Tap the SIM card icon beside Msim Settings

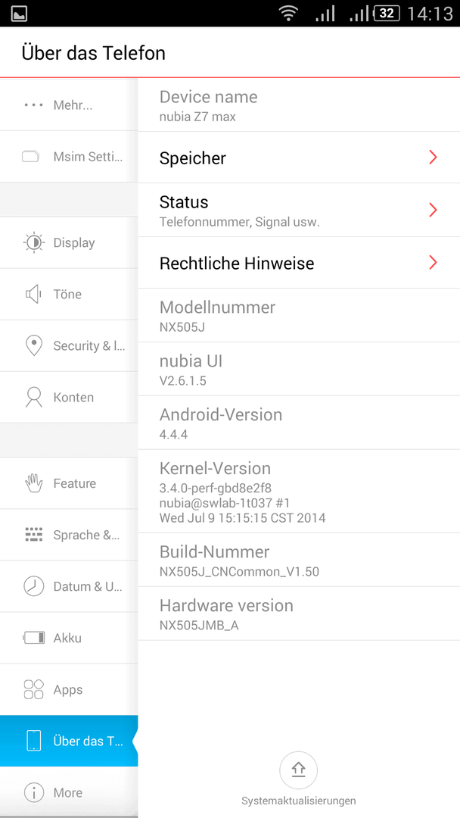pyautogui.click(x=31, y=157)
